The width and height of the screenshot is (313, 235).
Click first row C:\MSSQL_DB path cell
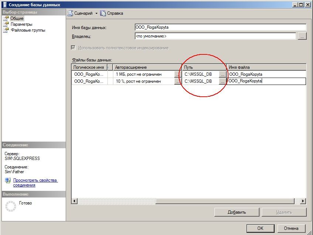tap(200, 74)
